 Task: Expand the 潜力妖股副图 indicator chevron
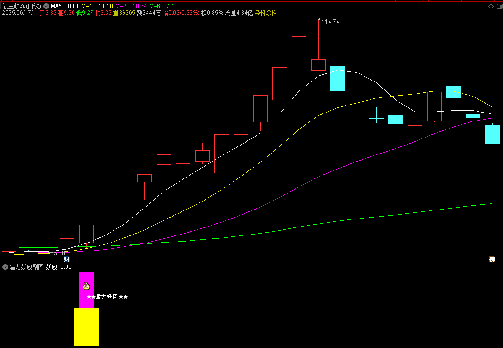click(x=5, y=267)
